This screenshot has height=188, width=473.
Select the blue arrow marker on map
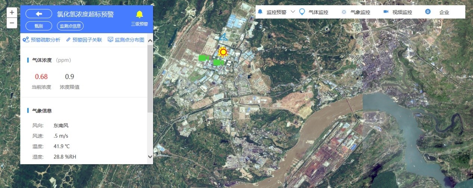tap(223, 37)
